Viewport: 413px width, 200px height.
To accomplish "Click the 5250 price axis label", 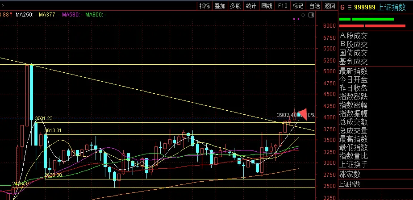I will point(329,60).
